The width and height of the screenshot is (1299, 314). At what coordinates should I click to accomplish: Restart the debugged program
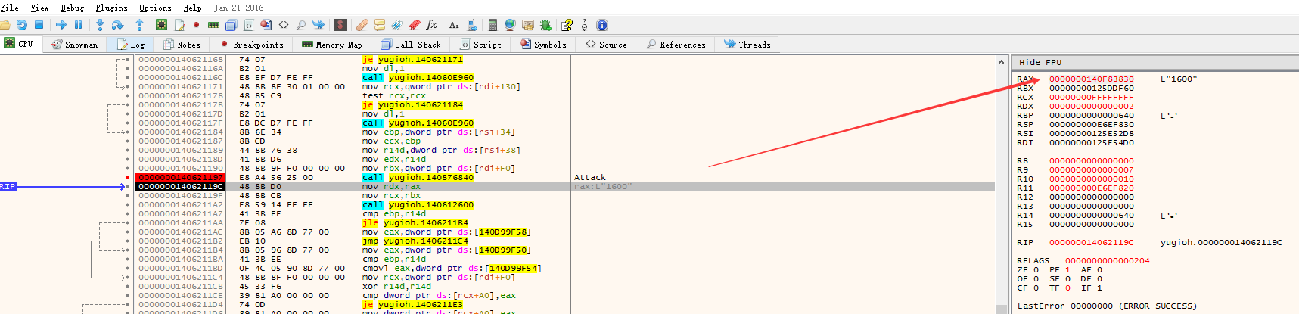[22, 25]
